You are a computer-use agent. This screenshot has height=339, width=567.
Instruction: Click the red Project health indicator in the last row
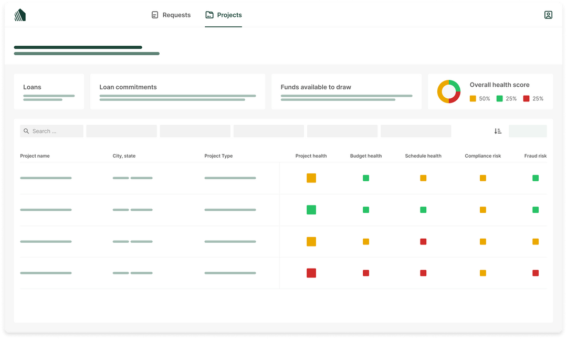click(311, 273)
